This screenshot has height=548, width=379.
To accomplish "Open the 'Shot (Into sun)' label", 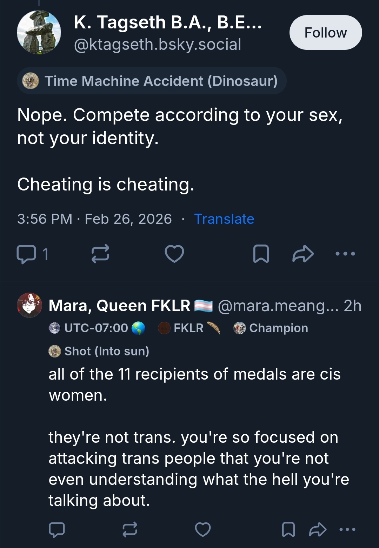I will 99,351.
